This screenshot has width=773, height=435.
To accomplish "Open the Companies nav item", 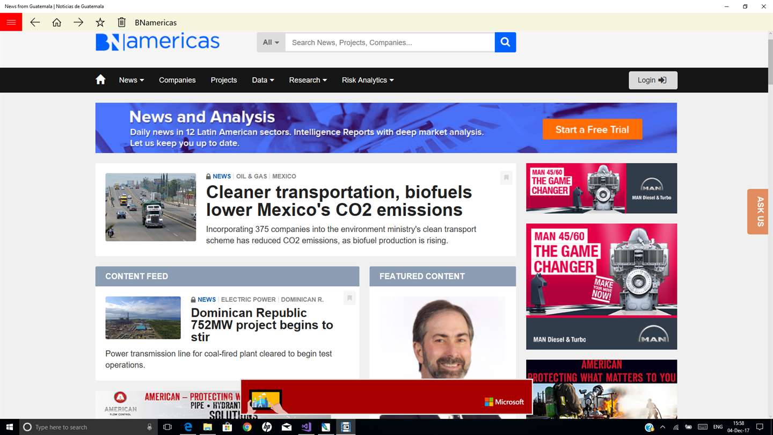I will [177, 80].
